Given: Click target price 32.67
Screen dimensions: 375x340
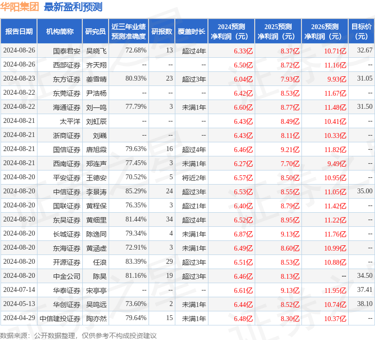Looking at the screenshot, I should [x=365, y=50].
